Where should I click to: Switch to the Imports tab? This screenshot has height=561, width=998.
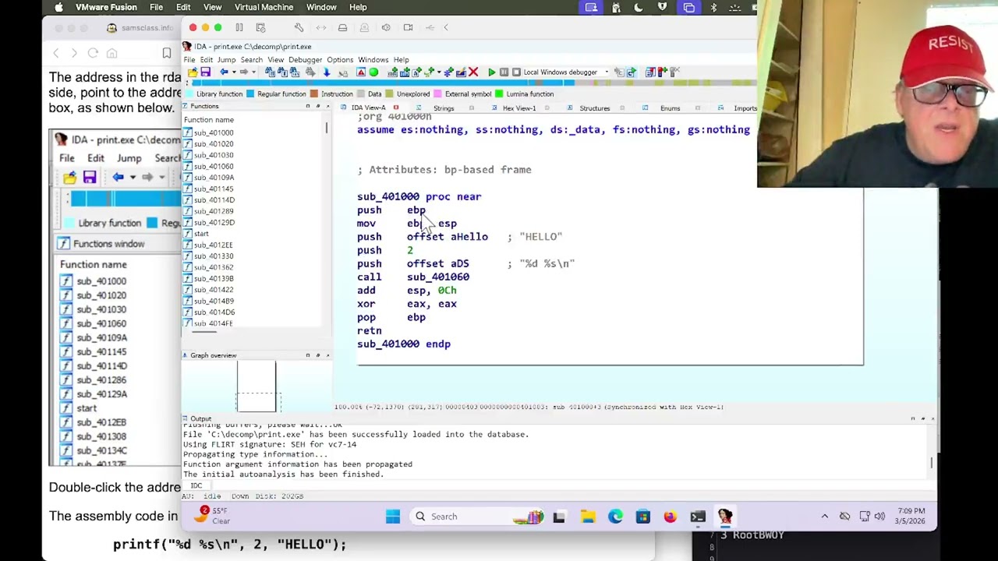click(745, 108)
